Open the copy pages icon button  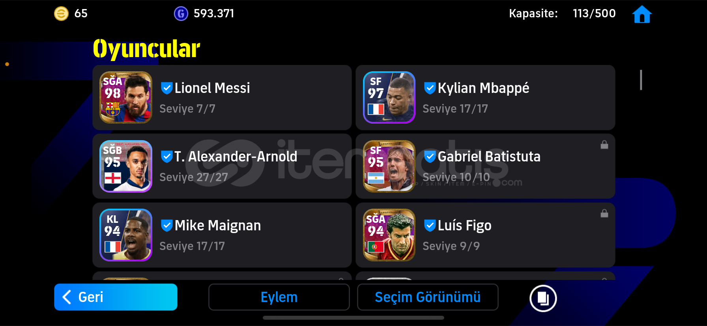pyautogui.click(x=543, y=298)
